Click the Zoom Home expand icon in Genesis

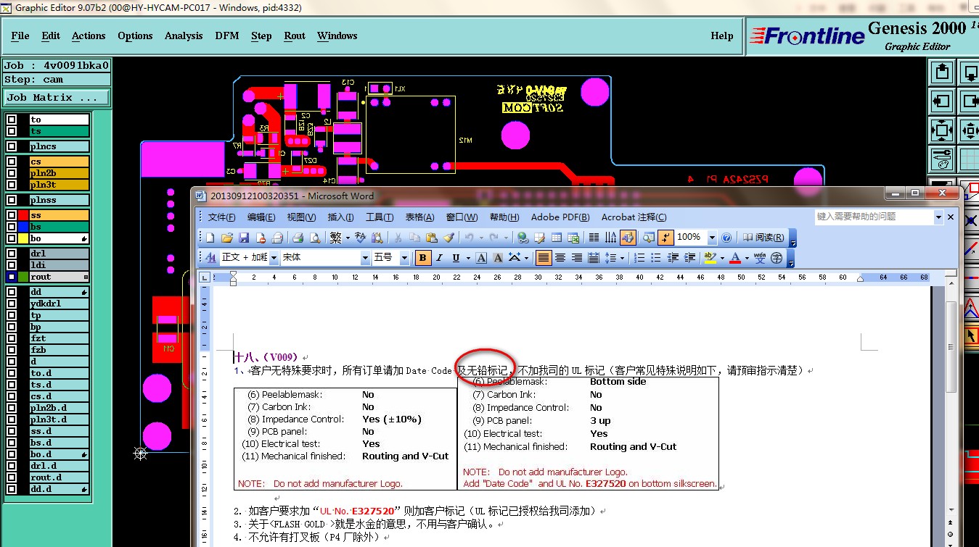tap(942, 130)
